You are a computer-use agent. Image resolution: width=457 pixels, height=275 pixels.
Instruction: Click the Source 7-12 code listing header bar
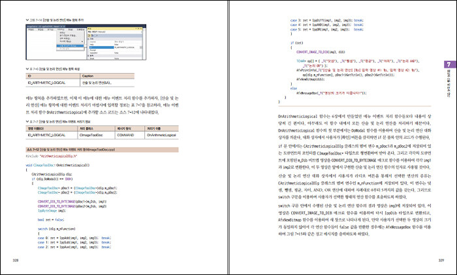(x=102, y=150)
